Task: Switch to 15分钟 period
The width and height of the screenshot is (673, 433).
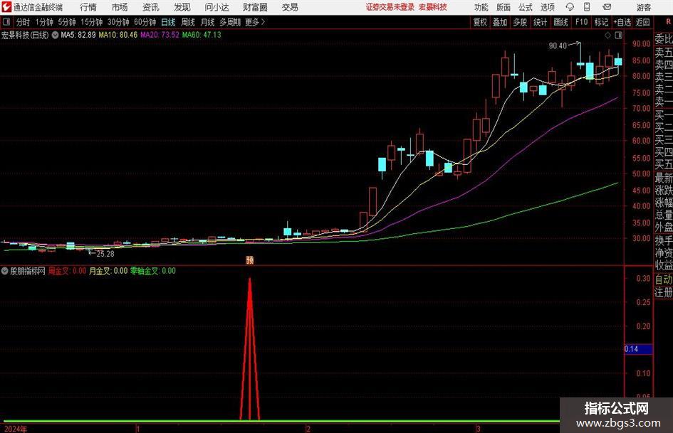Action: (91, 22)
